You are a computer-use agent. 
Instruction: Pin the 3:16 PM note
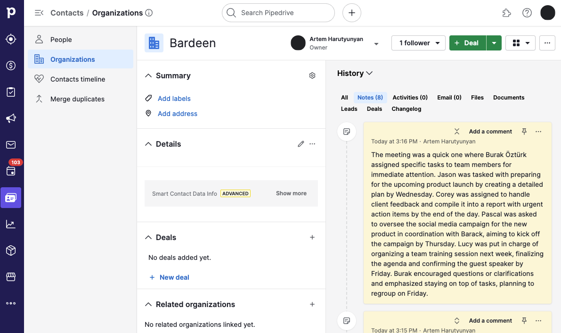tap(524, 132)
